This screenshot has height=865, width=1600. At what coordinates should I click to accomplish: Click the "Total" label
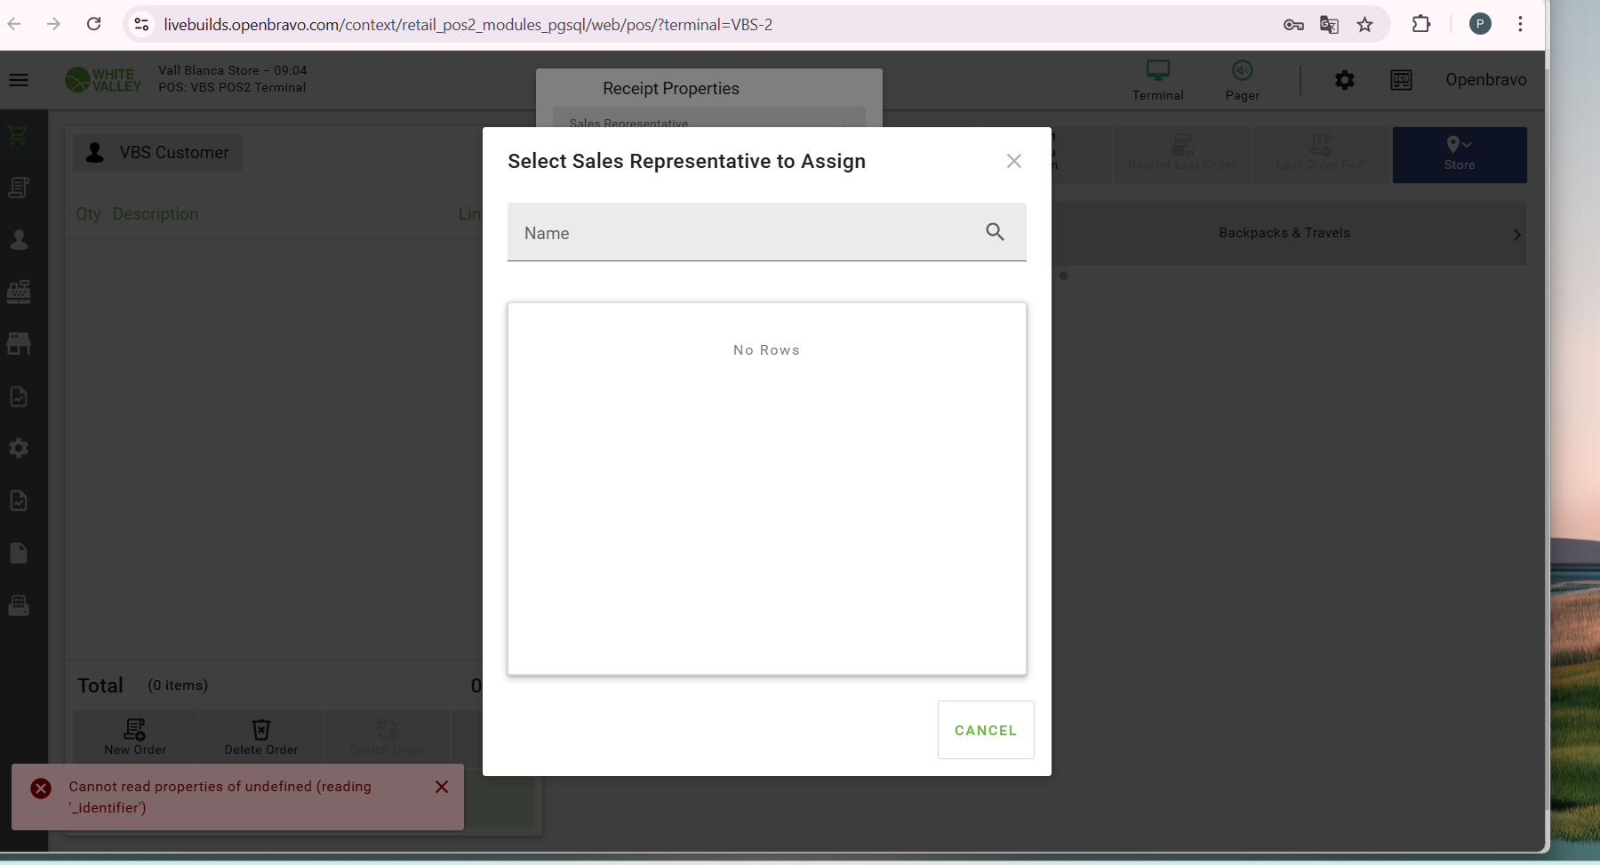coord(100,685)
